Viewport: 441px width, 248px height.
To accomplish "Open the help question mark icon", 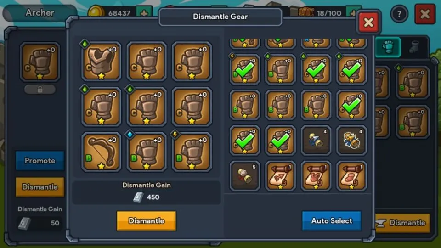I will (x=399, y=14).
